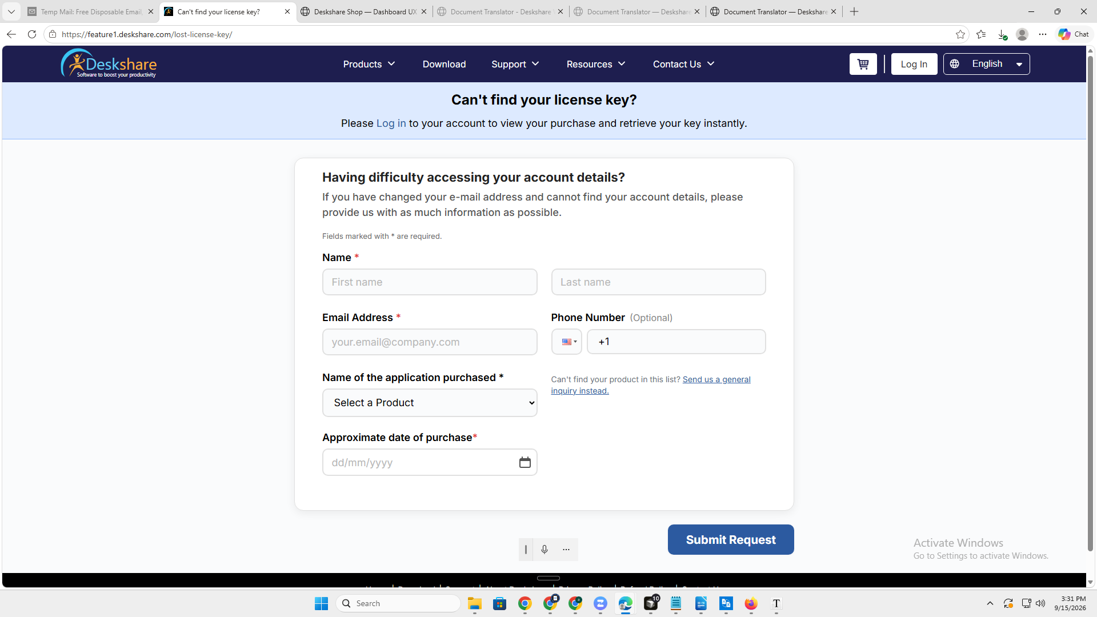Screen dimensions: 1097x617
Task: Open the browser profile avatar
Action: pyautogui.click(x=1022, y=34)
